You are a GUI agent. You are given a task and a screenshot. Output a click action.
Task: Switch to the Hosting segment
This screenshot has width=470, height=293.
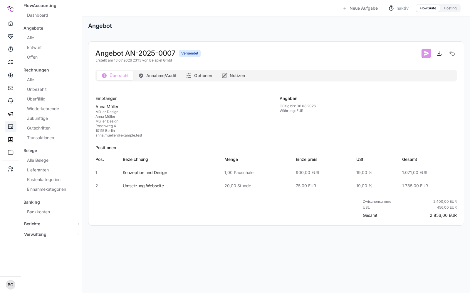click(x=450, y=8)
